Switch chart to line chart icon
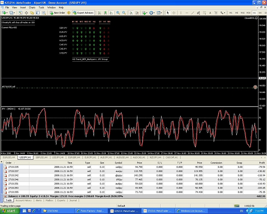Viewport: 267px width, 214px height. 111,13
